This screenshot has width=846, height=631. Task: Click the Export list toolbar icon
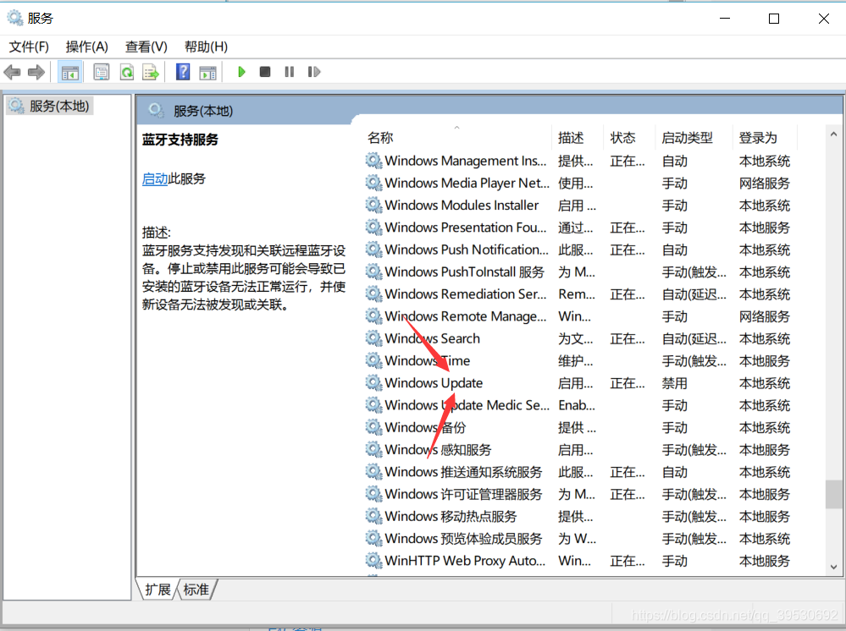[151, 72]
